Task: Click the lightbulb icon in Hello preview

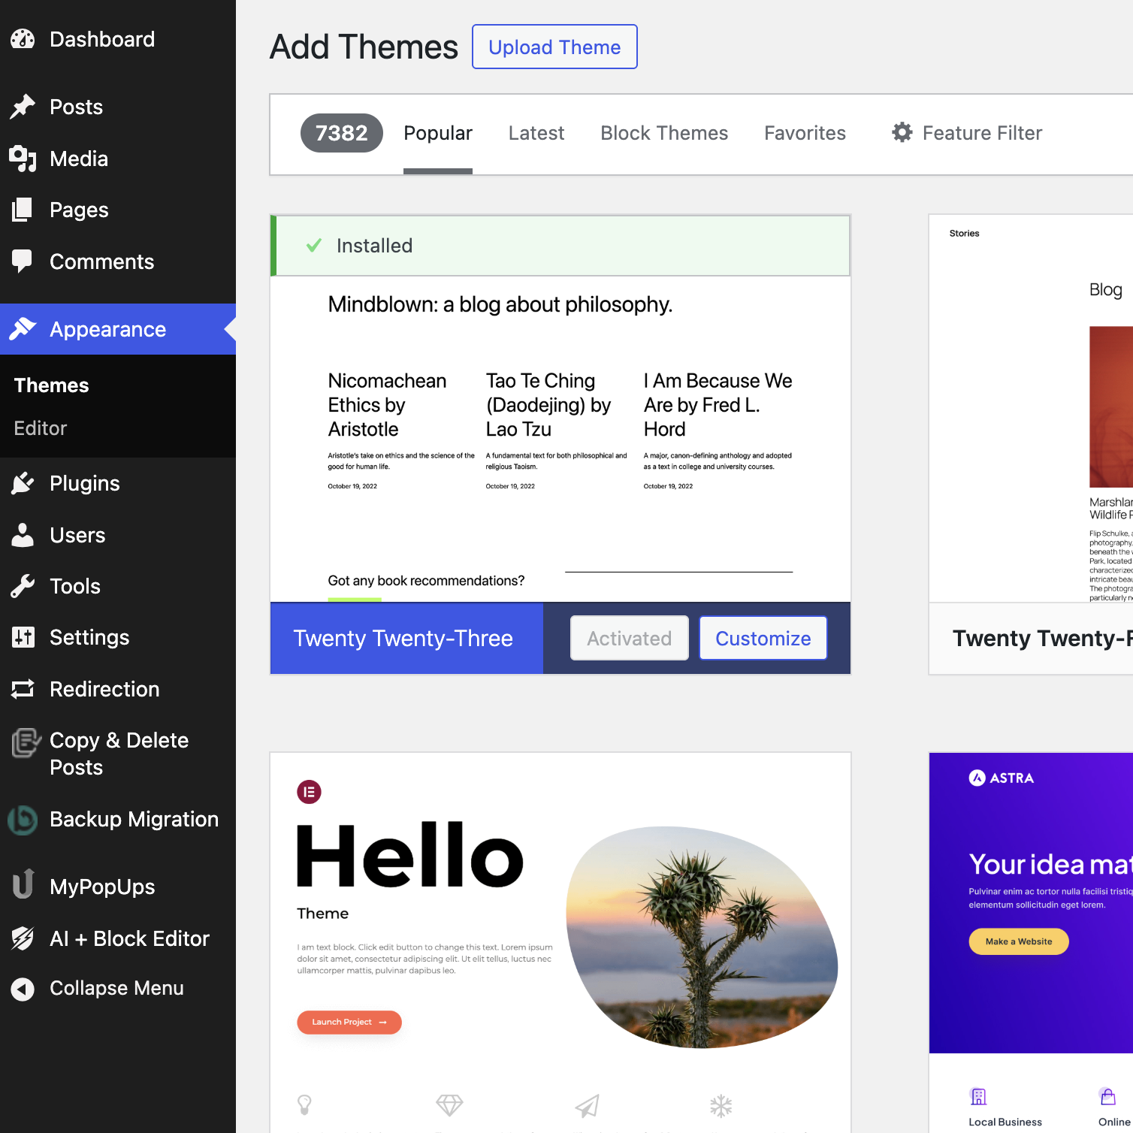Action: [x=304, y=1104]
